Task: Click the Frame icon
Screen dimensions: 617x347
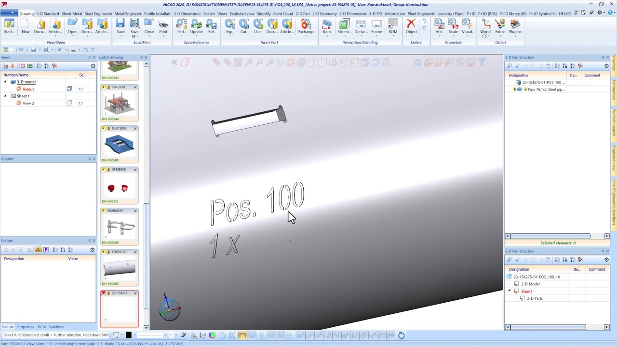Action: pyautogui.click(x=376, y=26)
